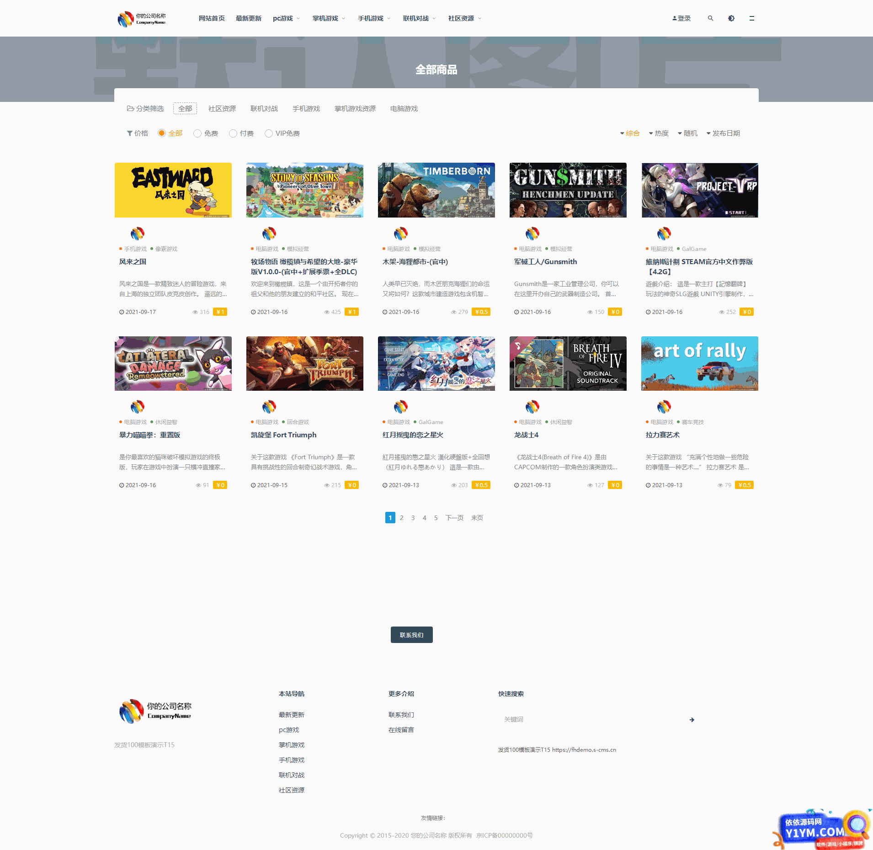Click author avatar on 红月摇曳的恋之星火 card
The width and height of the screenshot is (873, 850).
401,407
